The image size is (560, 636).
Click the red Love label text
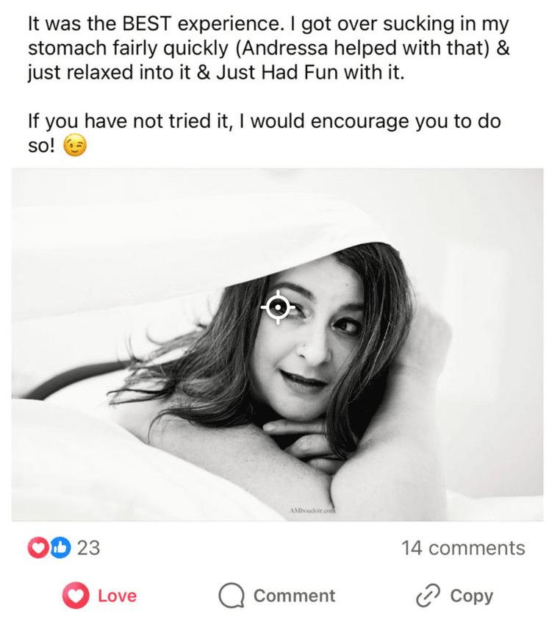[117, 596]
